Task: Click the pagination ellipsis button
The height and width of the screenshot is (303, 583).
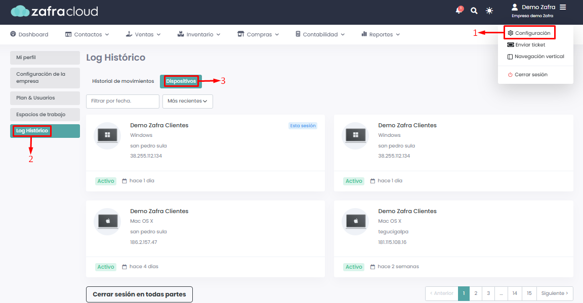Action: (501, 293)
